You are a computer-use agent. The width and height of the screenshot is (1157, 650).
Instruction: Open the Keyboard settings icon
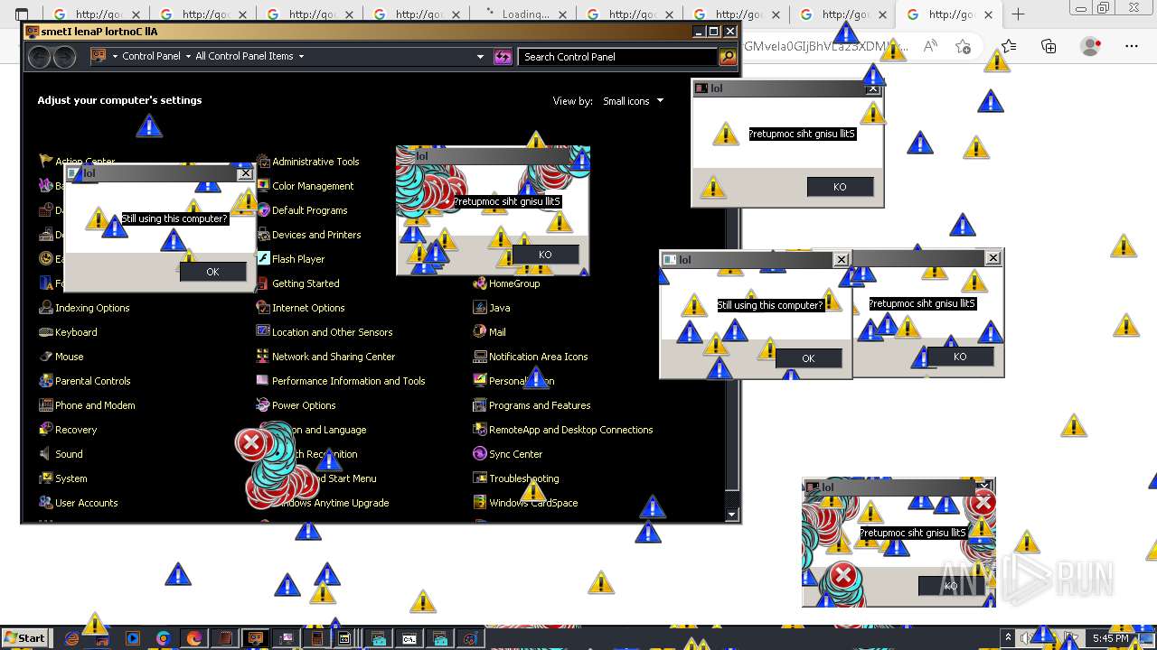46,332
